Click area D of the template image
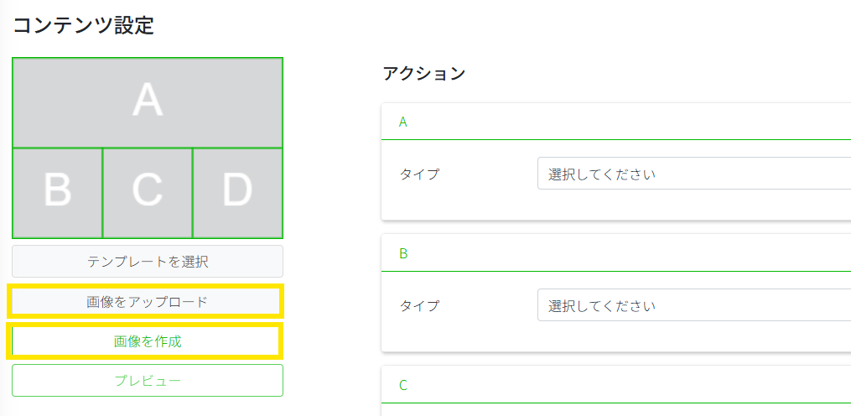851x416 pixels. [x=237, y=192]
